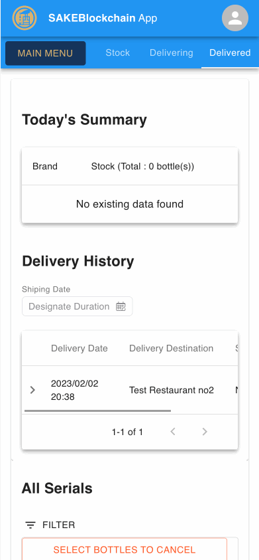
Task: Go to next page of delivery history
Action: (x=205, y=432)
